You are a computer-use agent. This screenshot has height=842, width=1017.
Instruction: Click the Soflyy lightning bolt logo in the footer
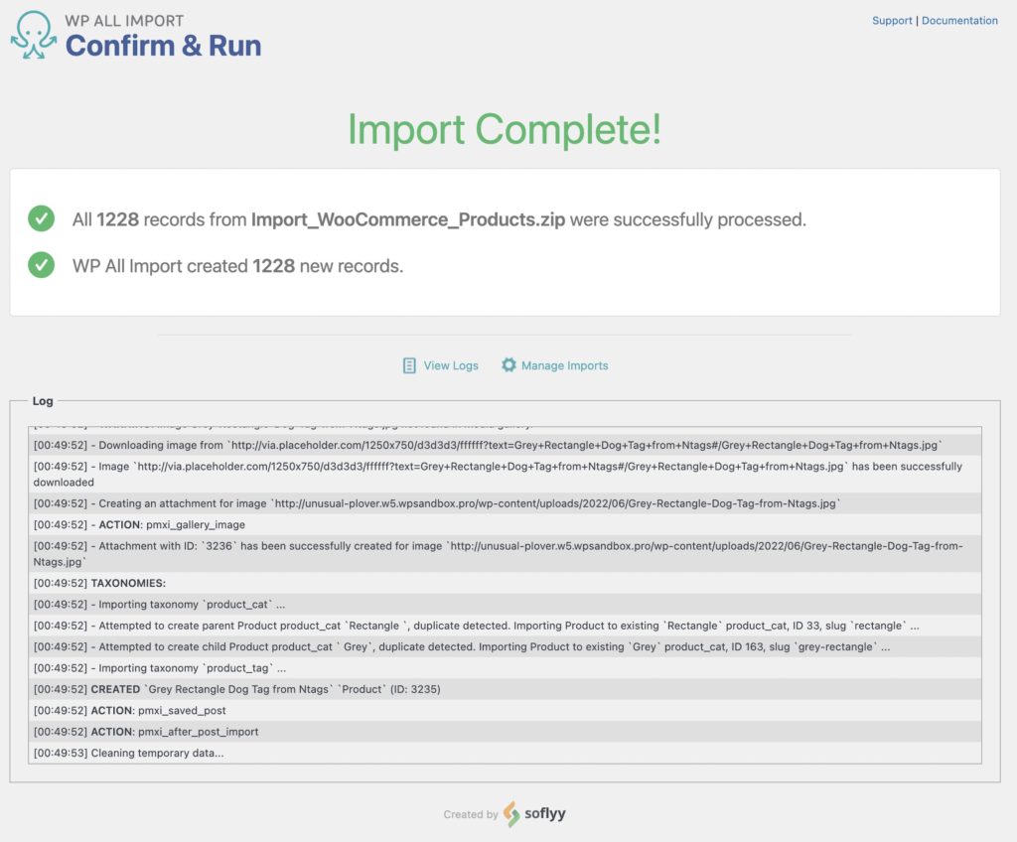pyautogui.click(x=508, y=812)
